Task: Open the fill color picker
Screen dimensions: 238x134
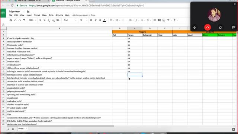Action: 111,20
